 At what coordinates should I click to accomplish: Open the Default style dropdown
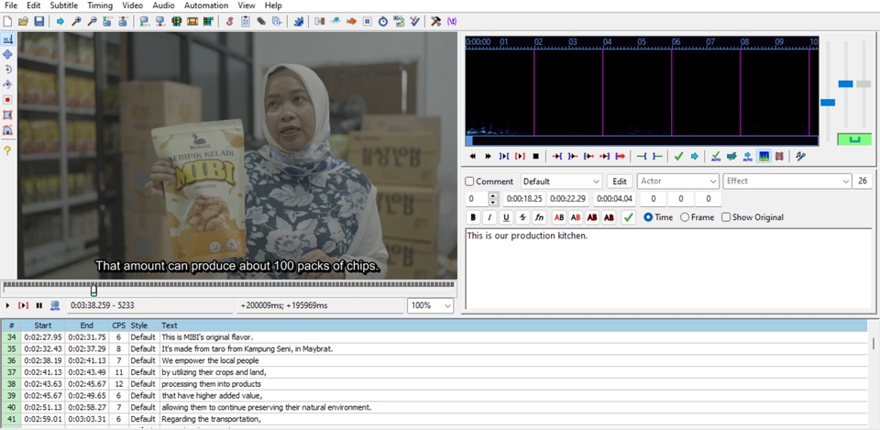561,182
